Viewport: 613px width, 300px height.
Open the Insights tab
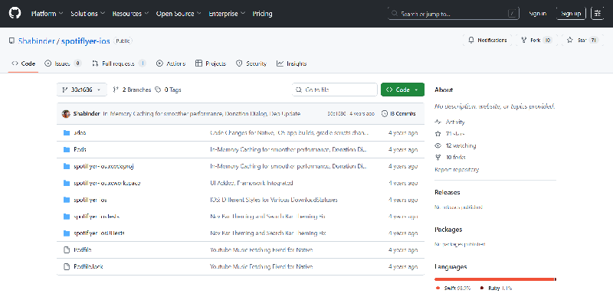[292, 64]
